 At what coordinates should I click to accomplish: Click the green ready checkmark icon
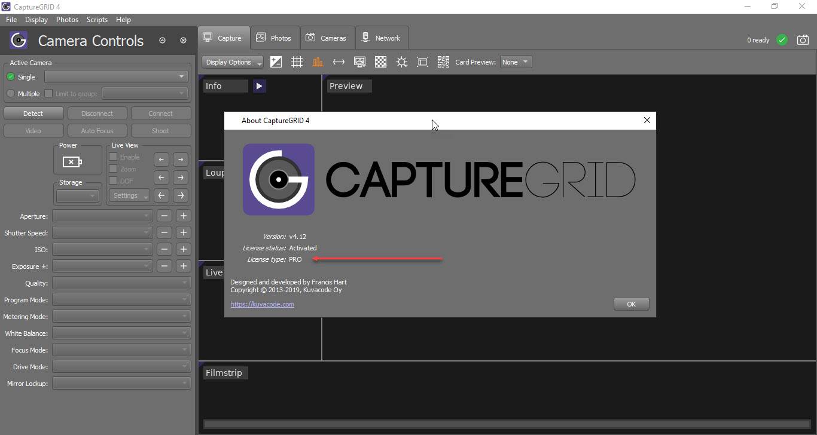(782, 40)
